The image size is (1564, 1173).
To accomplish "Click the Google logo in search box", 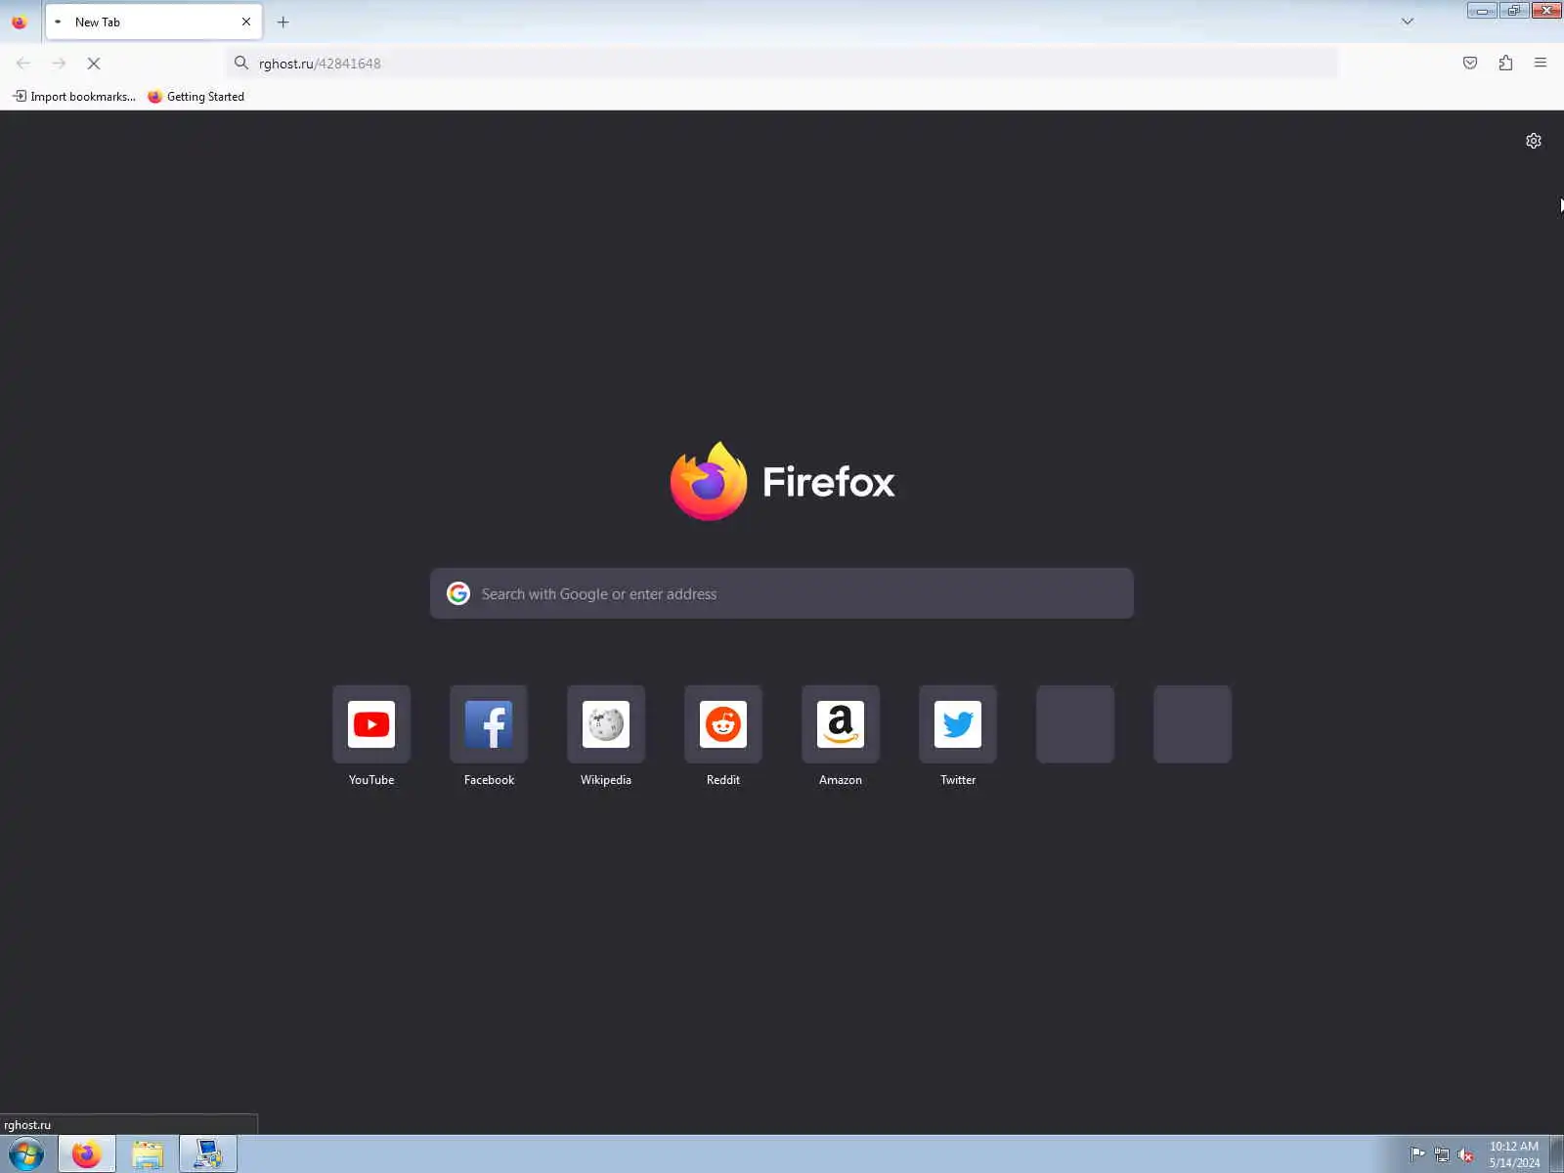I will tap(458, 593).
